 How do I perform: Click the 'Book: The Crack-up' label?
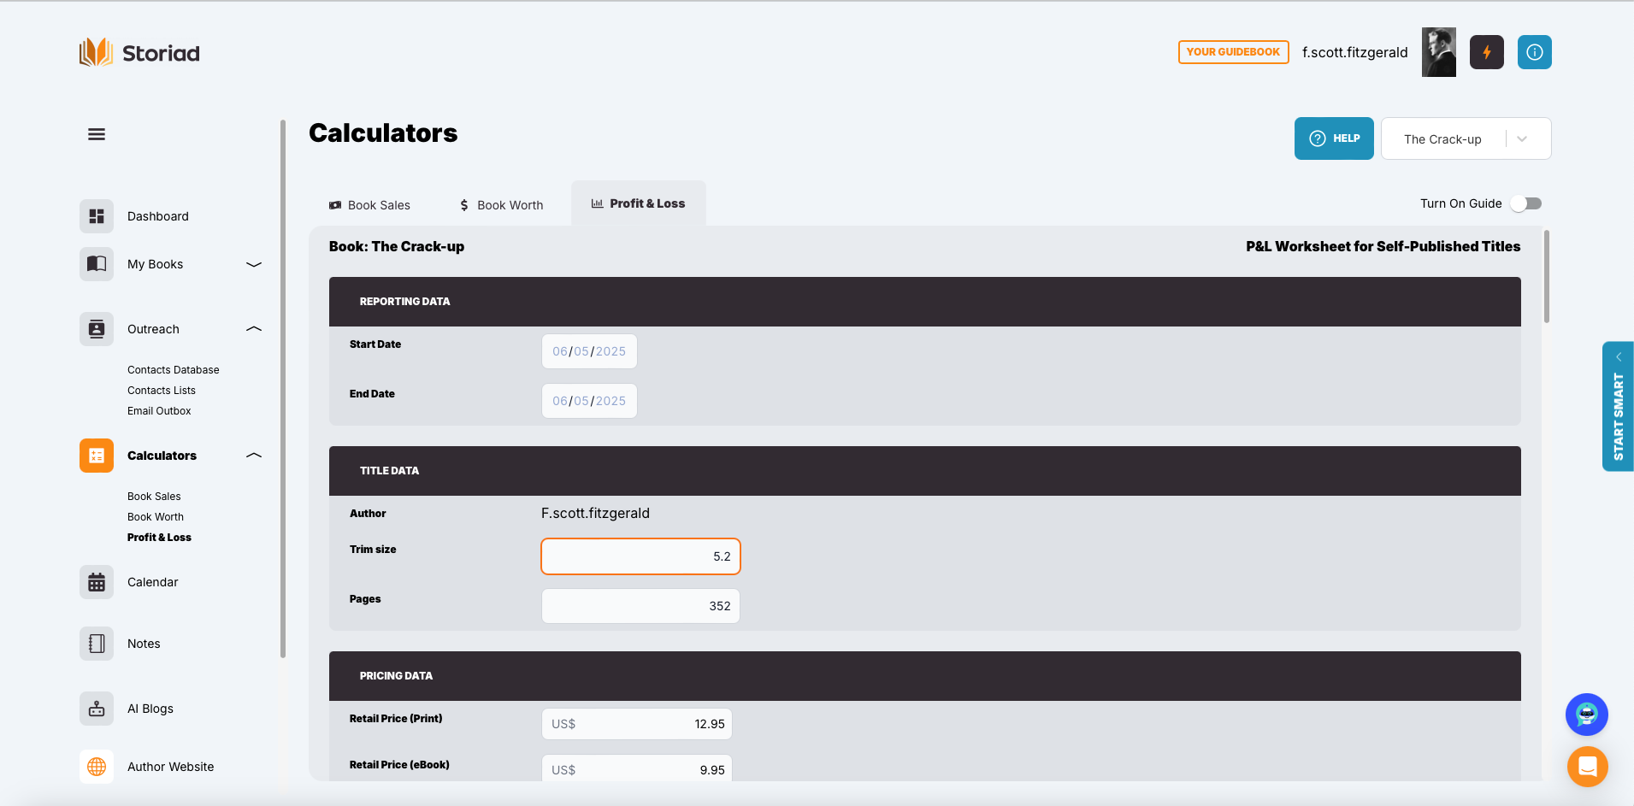coord(397,246)
